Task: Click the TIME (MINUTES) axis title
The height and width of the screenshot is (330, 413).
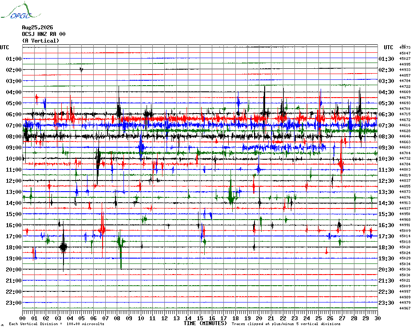Action: 205,323
